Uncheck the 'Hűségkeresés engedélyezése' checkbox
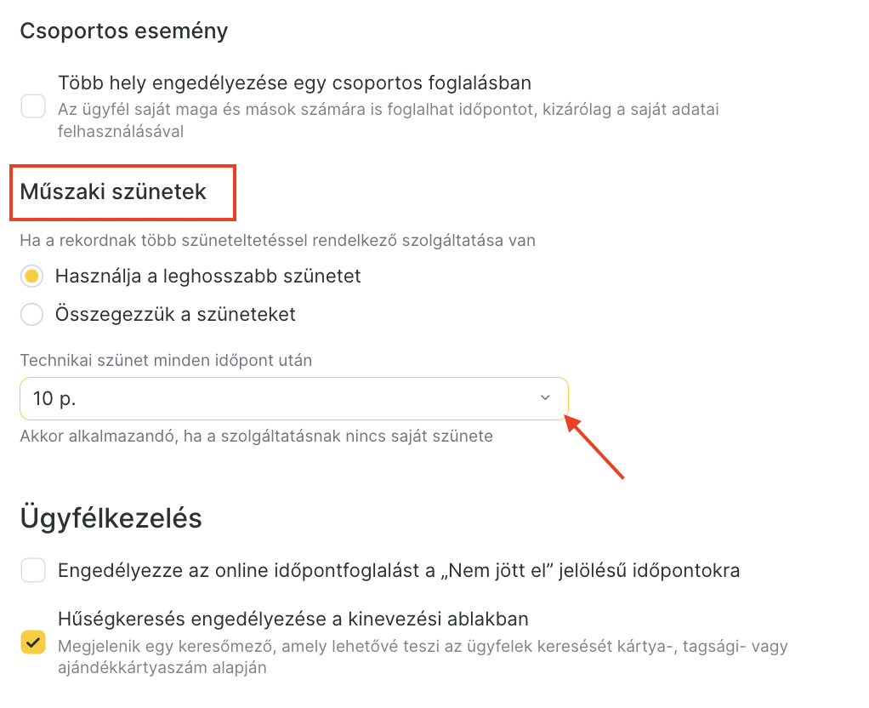 point(33,642)
